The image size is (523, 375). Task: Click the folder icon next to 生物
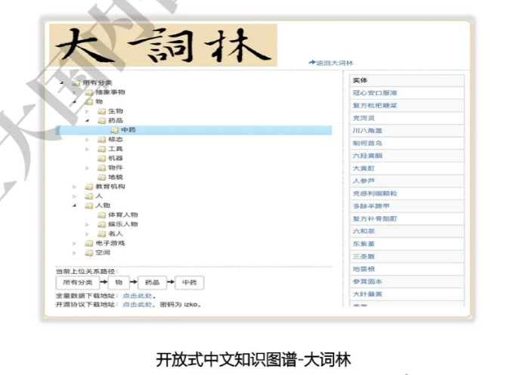click(x=101, y=111)
